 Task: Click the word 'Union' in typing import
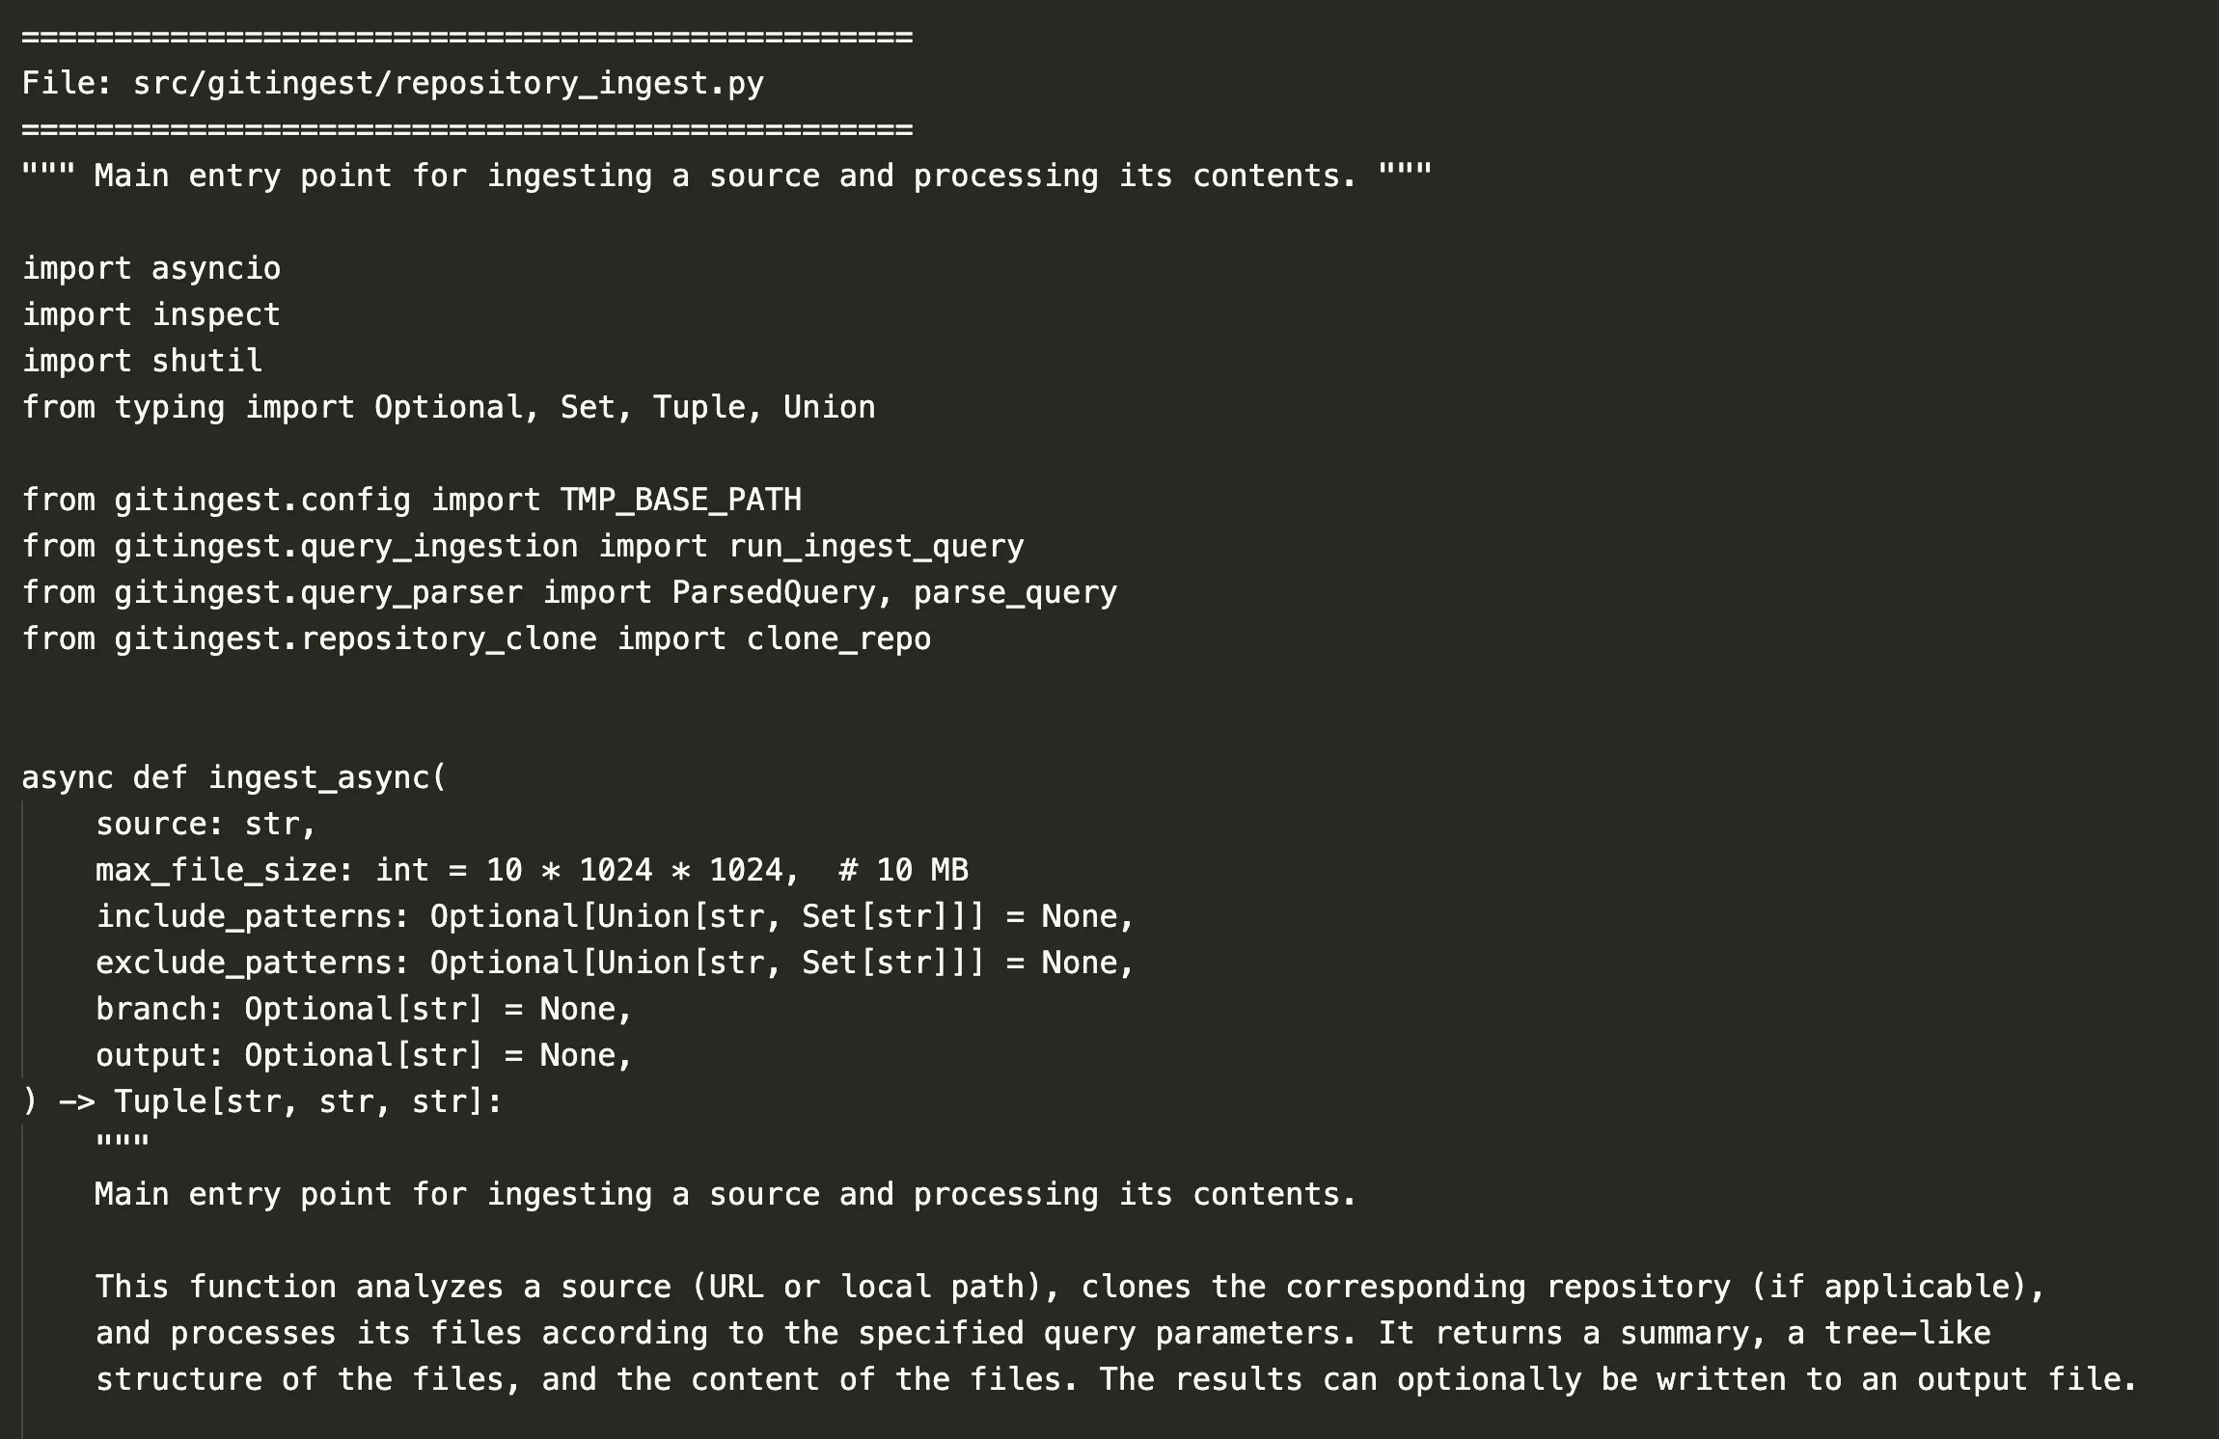pos(830,407)
